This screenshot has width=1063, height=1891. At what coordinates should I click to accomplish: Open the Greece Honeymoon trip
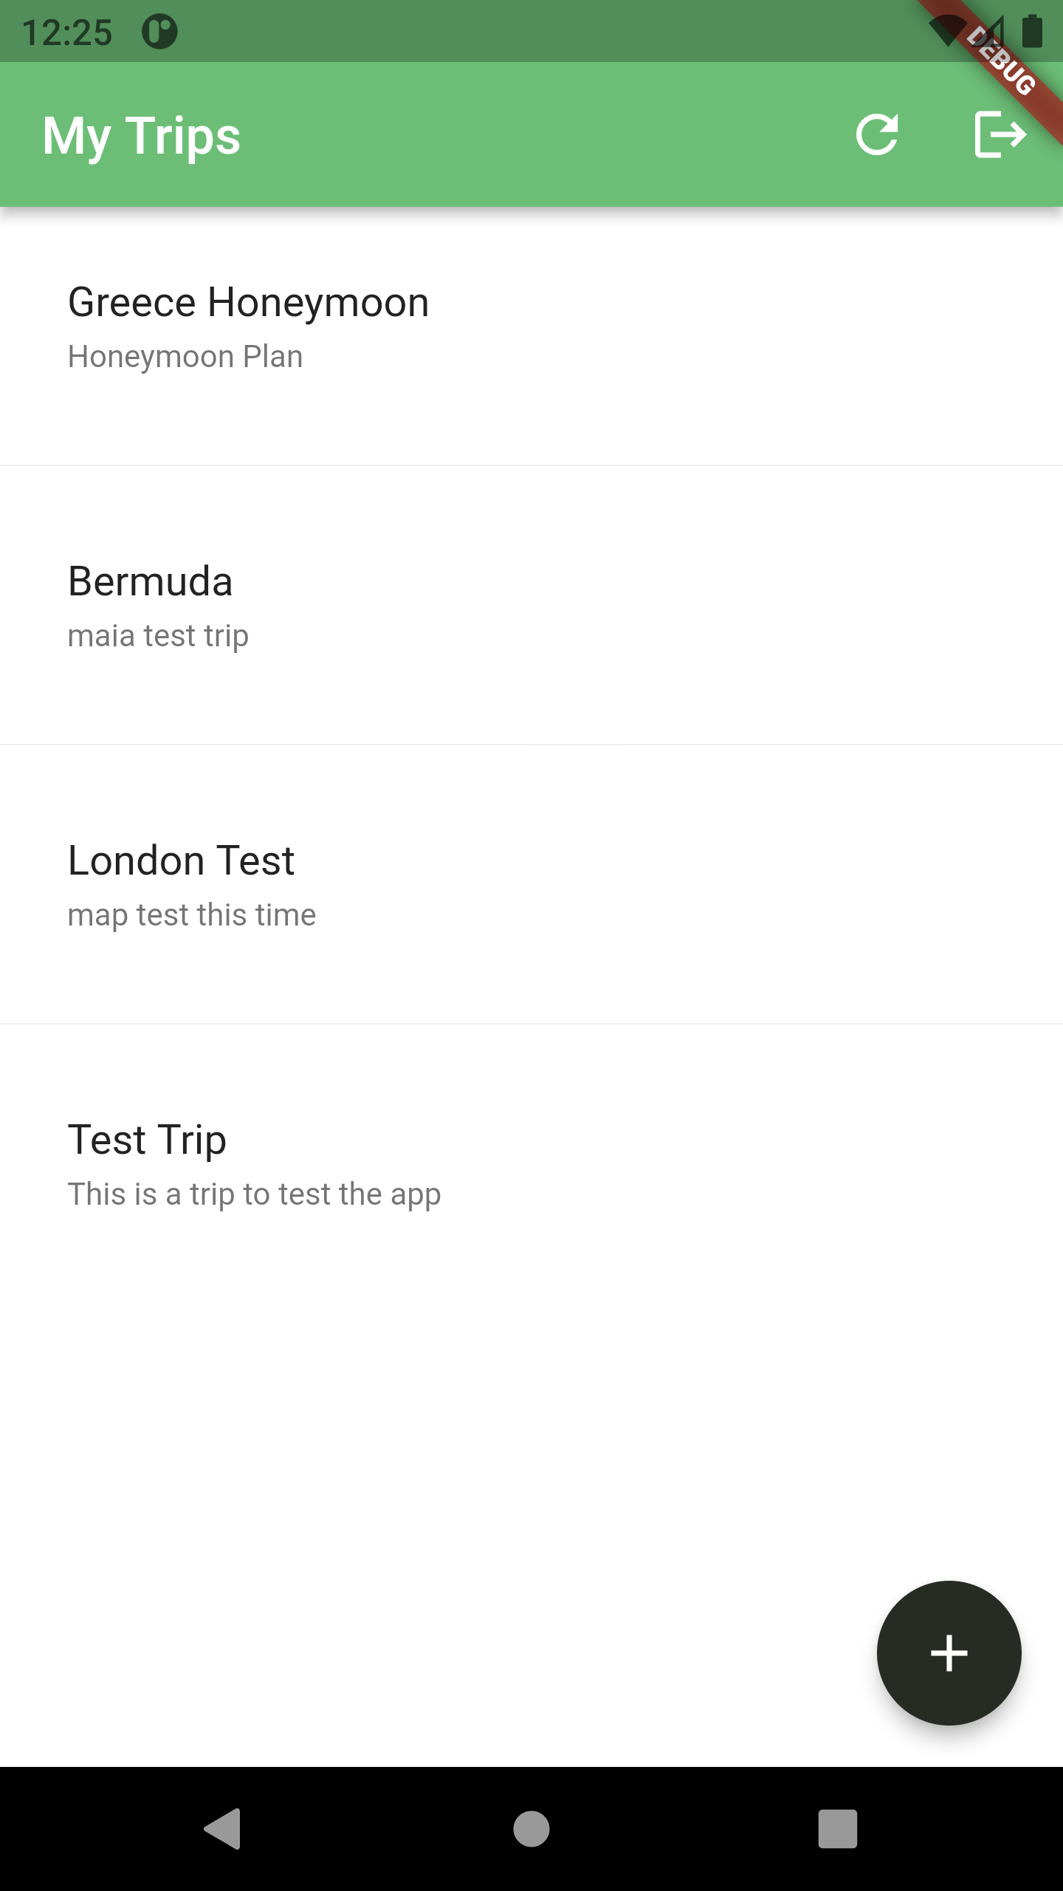pyautogui.click(x=248, y=303)
